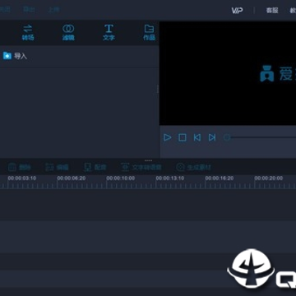
Task: Click timeline ruler at 00:00:03:10
Action: pos(22,178)
